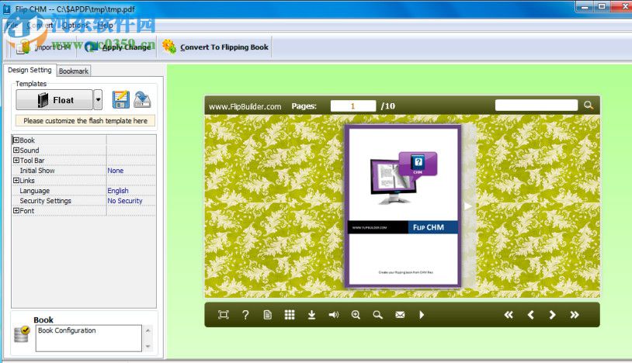Viewport: 632px width, 363px height.
Task: Go to next page arrow in toolbar
Action: click(553, 315)
